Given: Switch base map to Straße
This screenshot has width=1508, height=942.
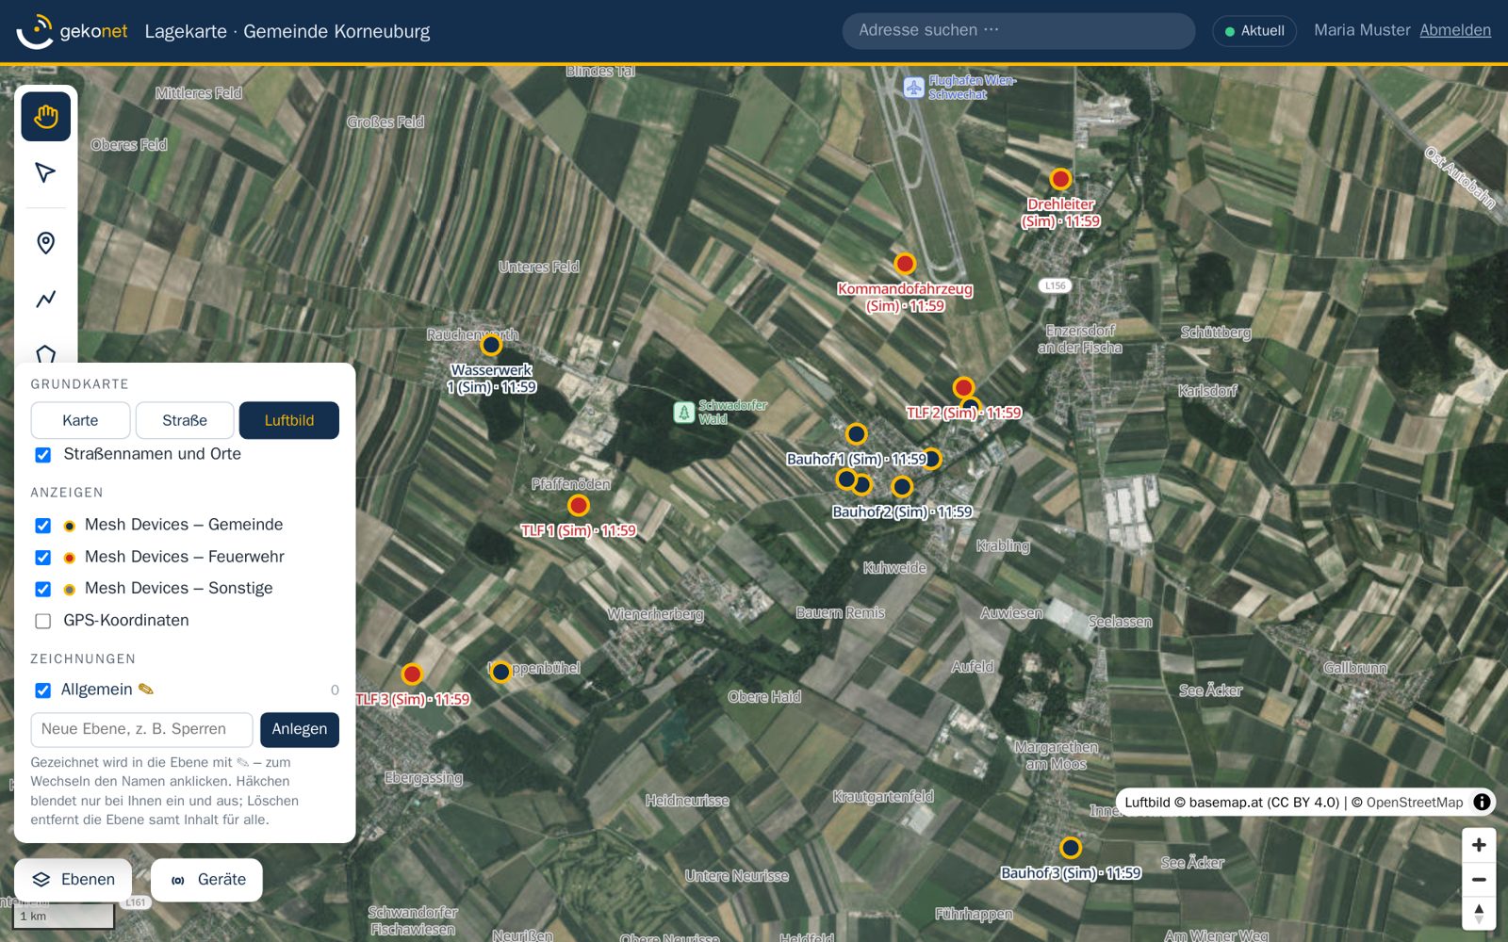Looking at the screenshot, I should (x=185, y=420).
